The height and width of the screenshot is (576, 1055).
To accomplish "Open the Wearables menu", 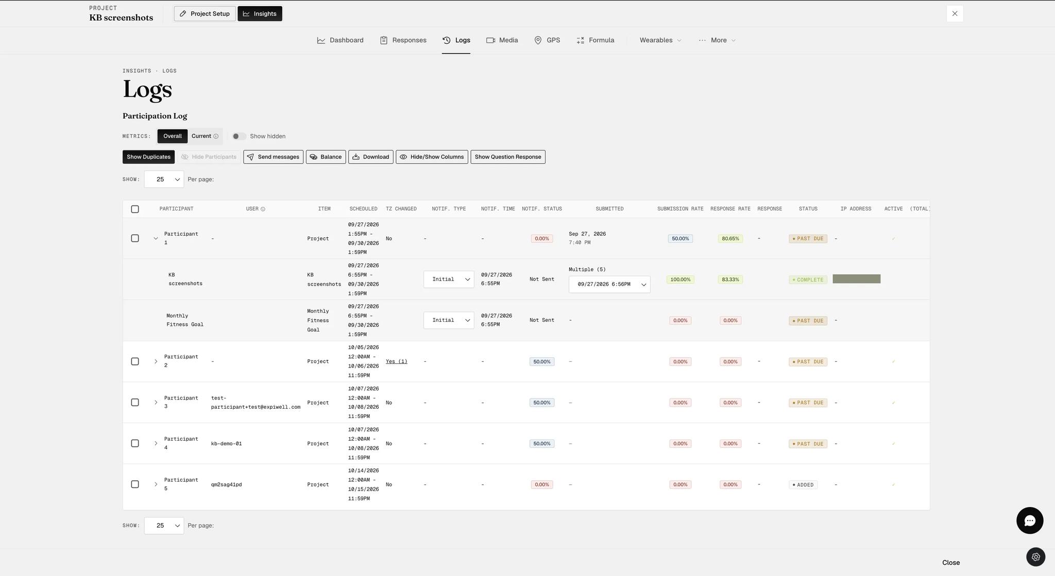I will point(660,40).
